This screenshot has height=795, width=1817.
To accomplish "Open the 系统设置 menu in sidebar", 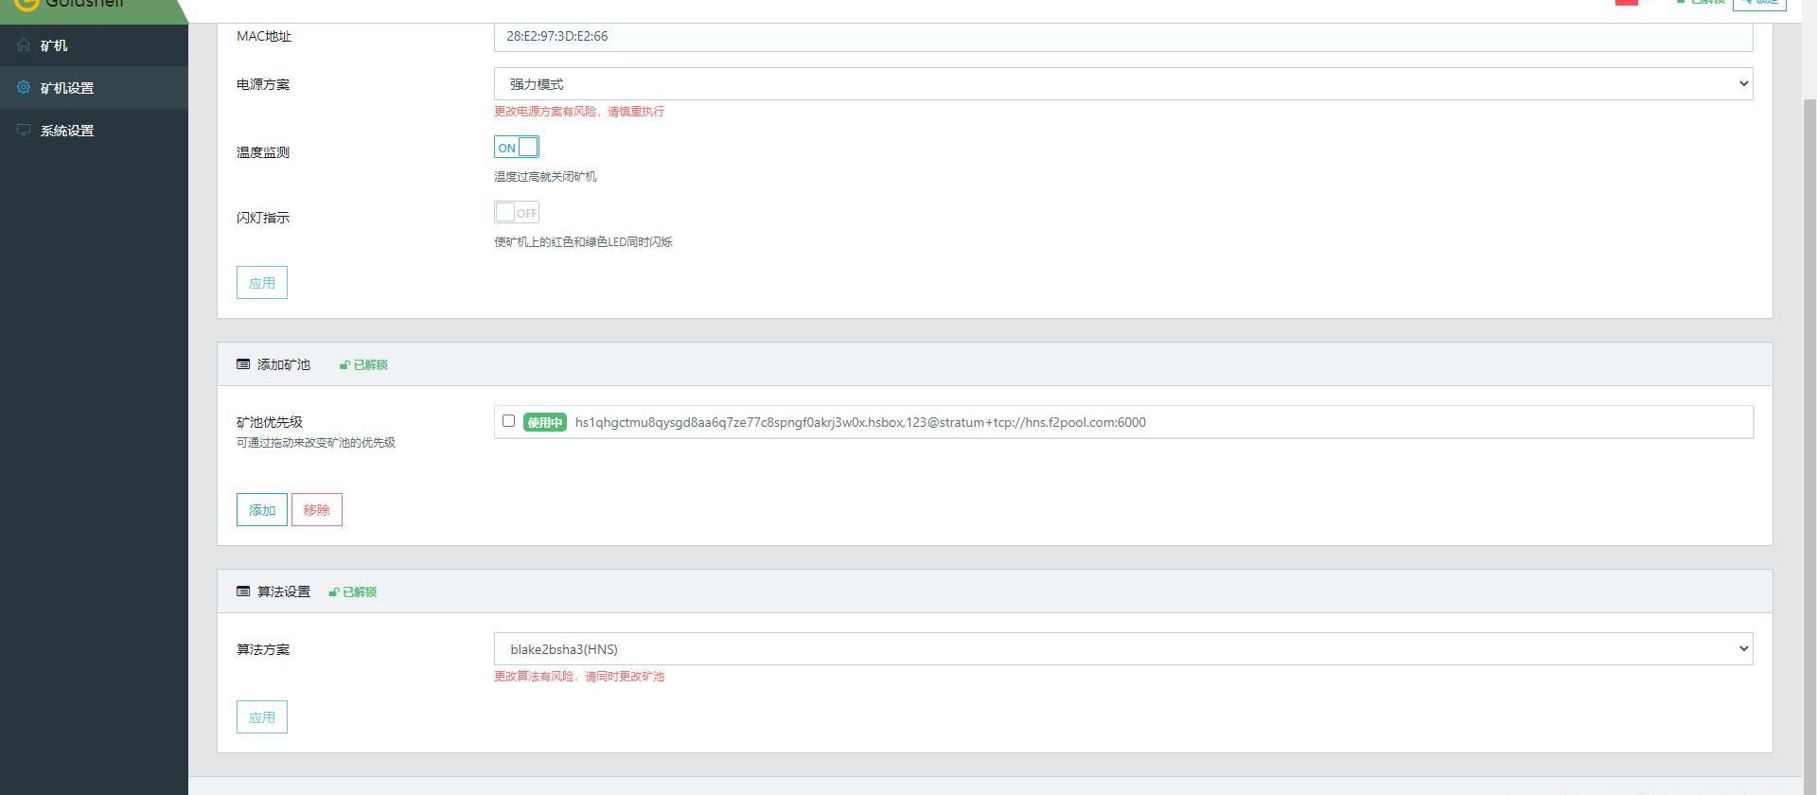I will pyautogui.click(x=67, y=131).
